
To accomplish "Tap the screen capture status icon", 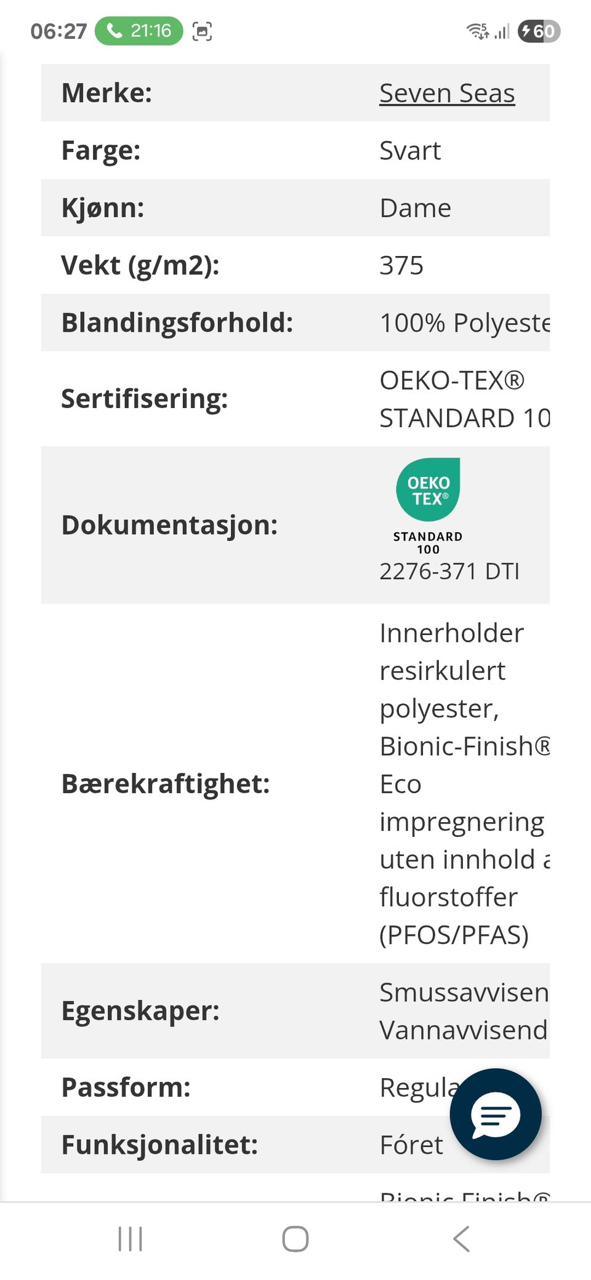I will coord(202,31).
